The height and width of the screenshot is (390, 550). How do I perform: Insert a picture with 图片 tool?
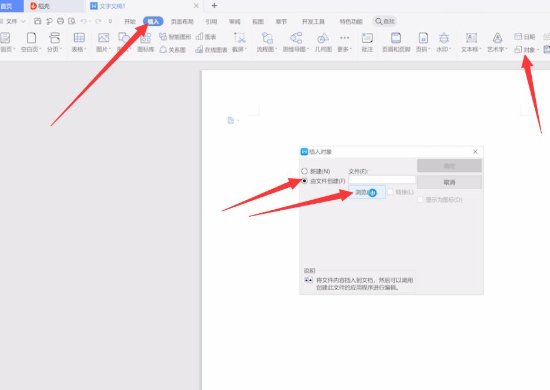(x=103, y=42)
